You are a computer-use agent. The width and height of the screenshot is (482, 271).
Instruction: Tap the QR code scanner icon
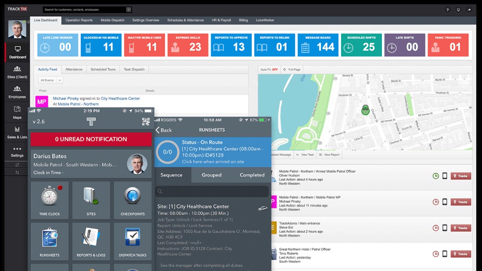click(x=146, y=121)
